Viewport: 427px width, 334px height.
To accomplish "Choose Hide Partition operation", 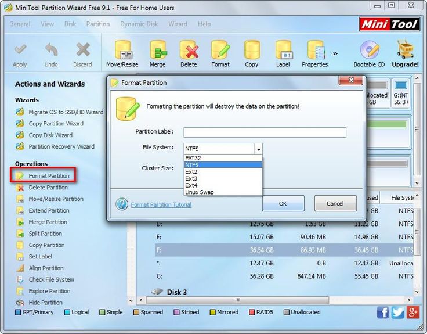I will (45, 303).
